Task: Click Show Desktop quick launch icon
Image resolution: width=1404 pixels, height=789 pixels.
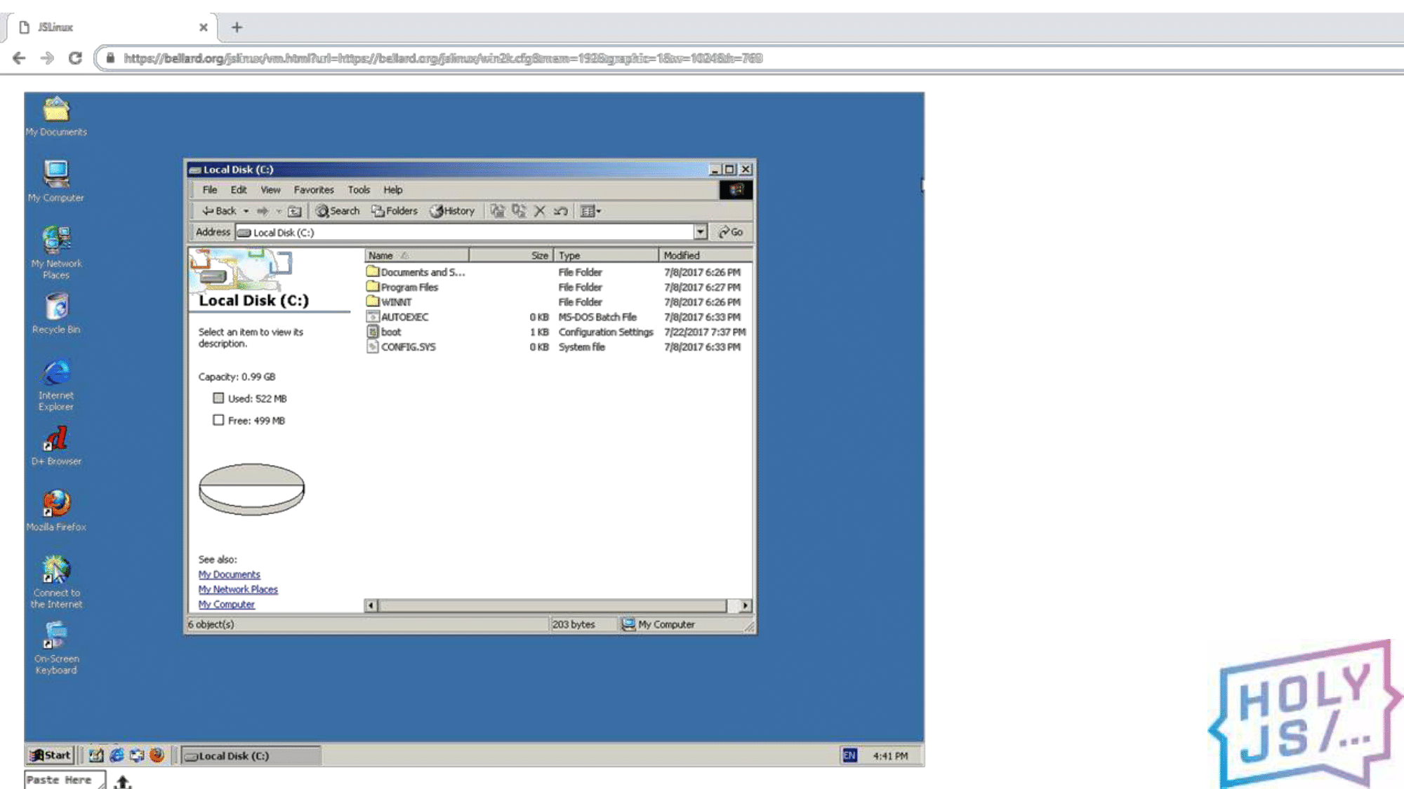Action: pos(96,755)
